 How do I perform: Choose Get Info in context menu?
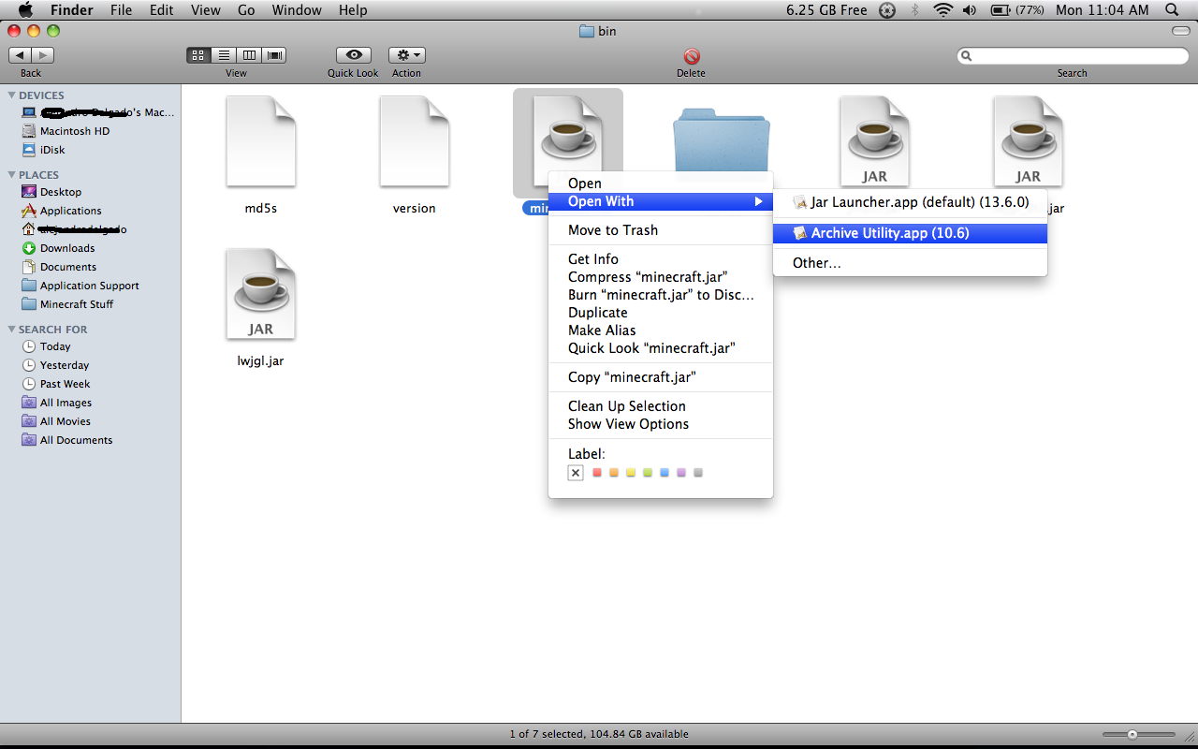(x=661, y=259)
